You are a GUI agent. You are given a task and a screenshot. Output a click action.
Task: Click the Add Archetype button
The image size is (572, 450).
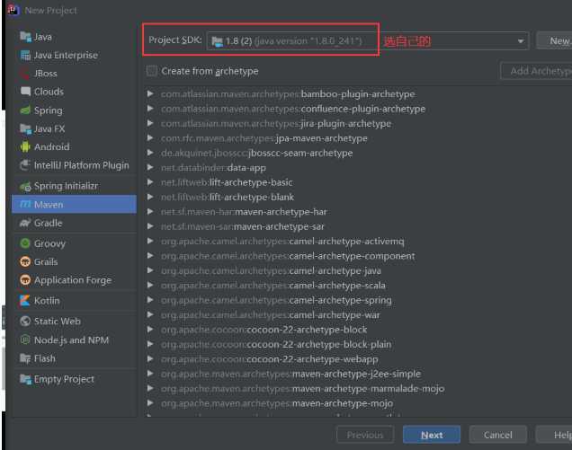536,71
